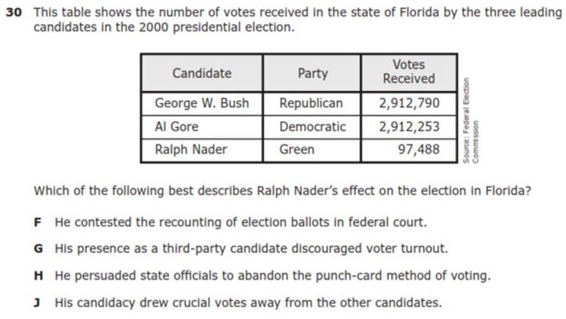Click the Green party cell
566x319 pixels.
pos(312,150)
